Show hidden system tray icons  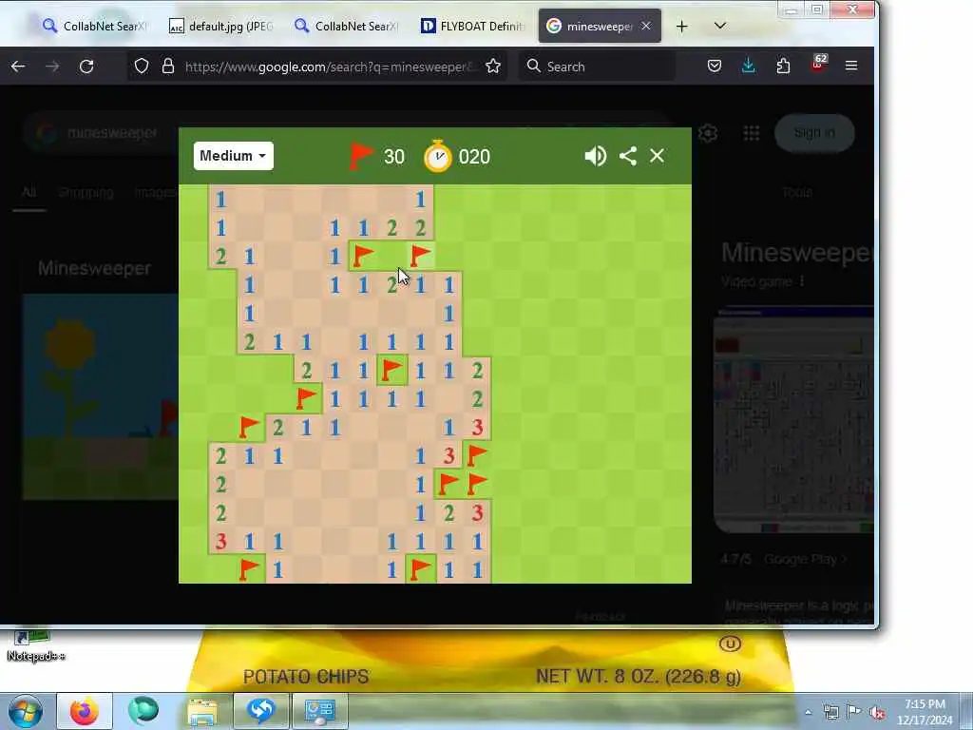pos(808,712)
